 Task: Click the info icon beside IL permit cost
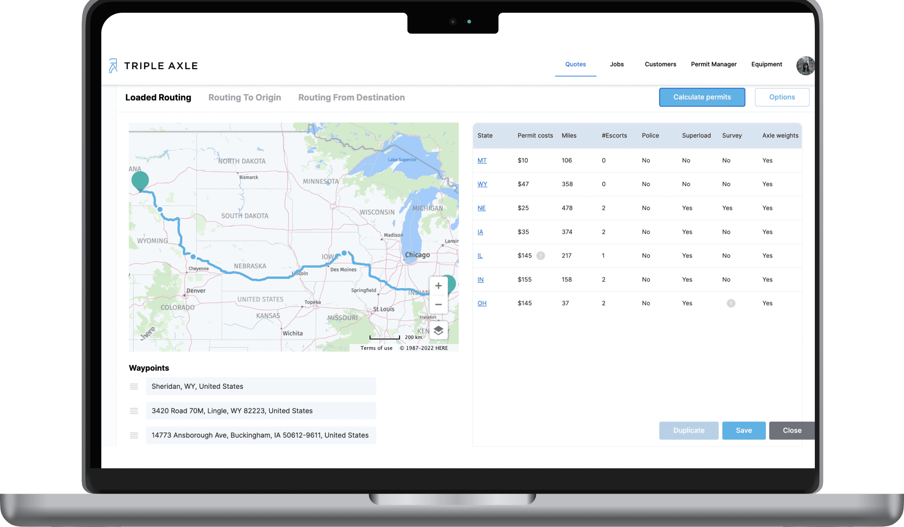pos(540,256)
